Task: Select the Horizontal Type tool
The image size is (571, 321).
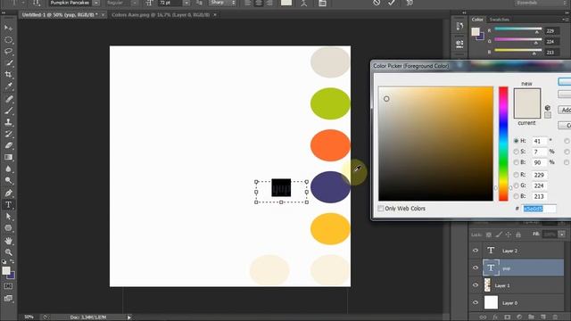Action: pos(8,204)
